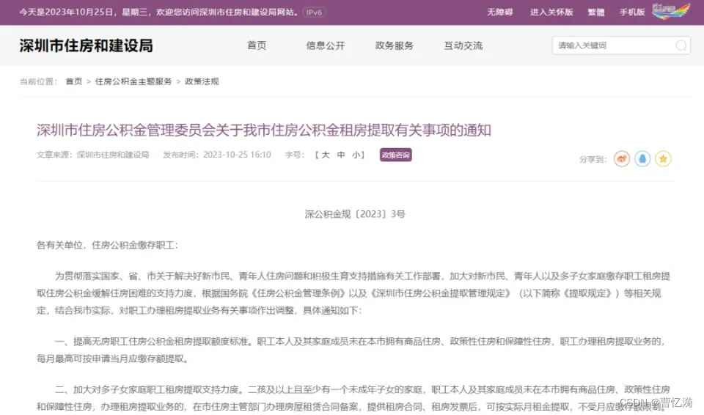The image size is (704, 415).
Task: Click the 政策咨询 button
Action: (395, 155)
